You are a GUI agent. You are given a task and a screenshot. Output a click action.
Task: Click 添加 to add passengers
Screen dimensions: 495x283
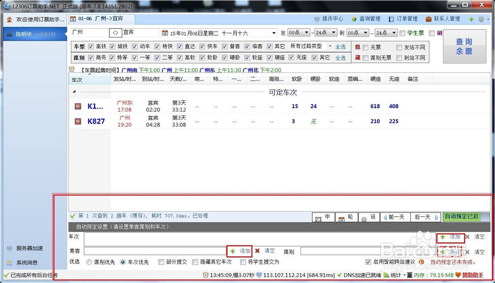(240, 251)
